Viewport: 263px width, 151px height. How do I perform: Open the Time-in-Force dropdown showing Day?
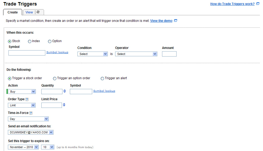pyautogui.click(x=28, y=119)
